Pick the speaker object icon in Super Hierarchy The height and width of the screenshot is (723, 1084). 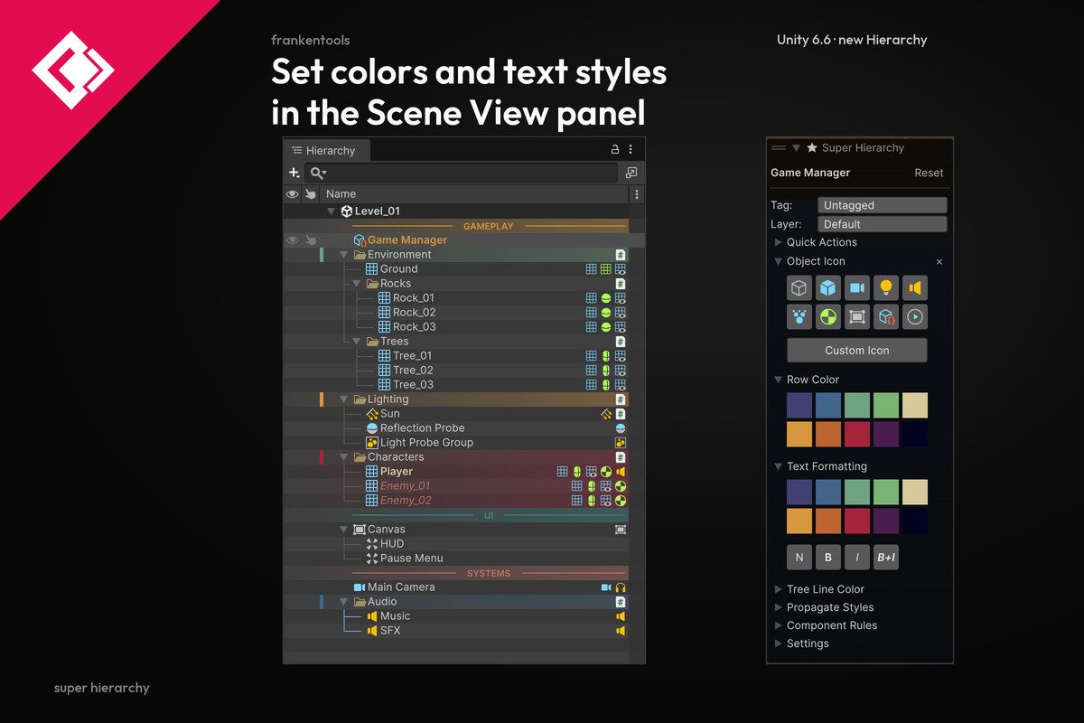pos(915,288)
